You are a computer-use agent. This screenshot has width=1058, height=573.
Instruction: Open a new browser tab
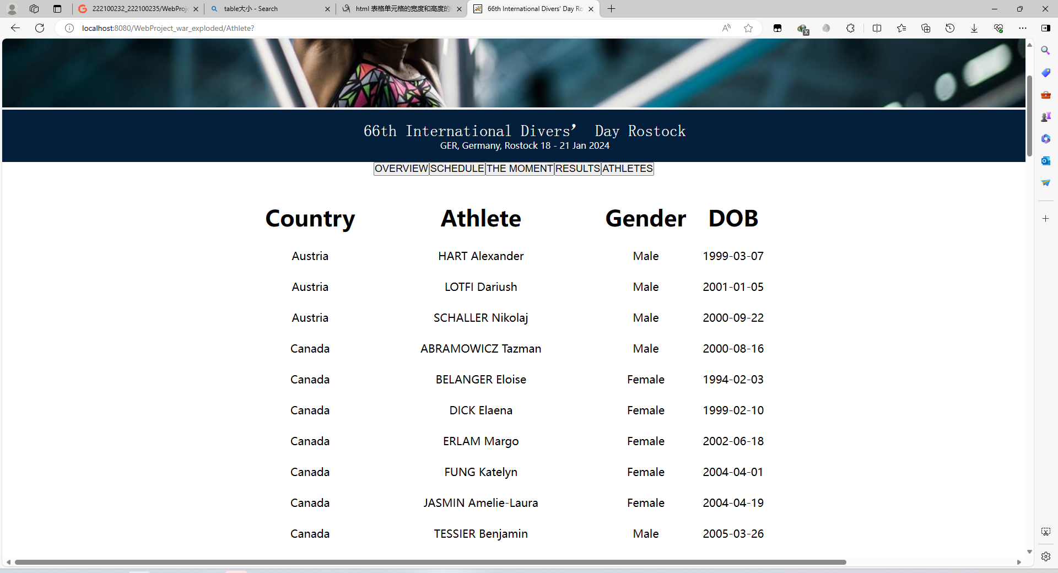(611, 9)
